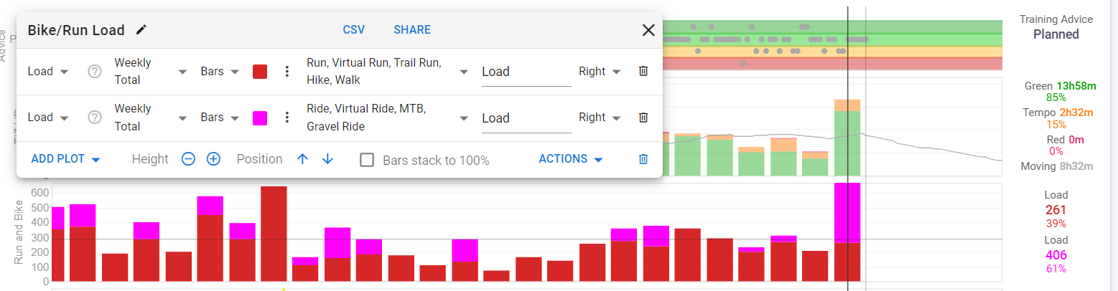1118x291 pixels.
Task: Open the Right axis dropdown for Run plot
Action: point(599,72)
